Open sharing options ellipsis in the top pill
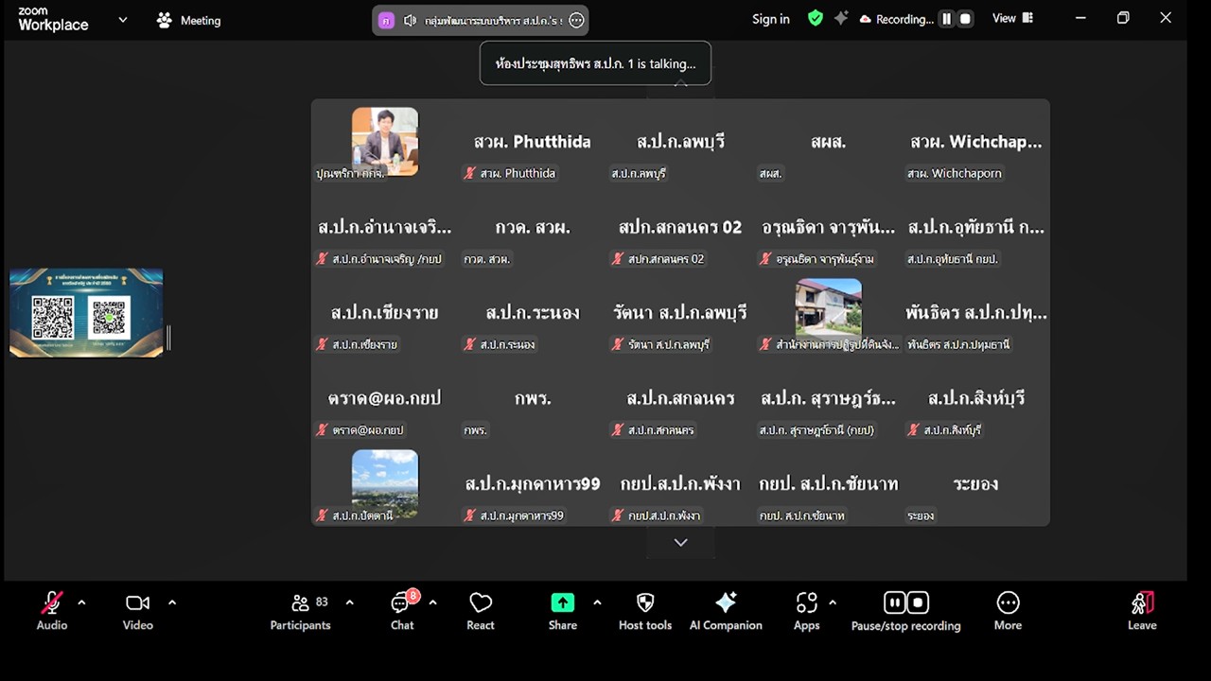1211x681 pixels. tap(576, 20)
